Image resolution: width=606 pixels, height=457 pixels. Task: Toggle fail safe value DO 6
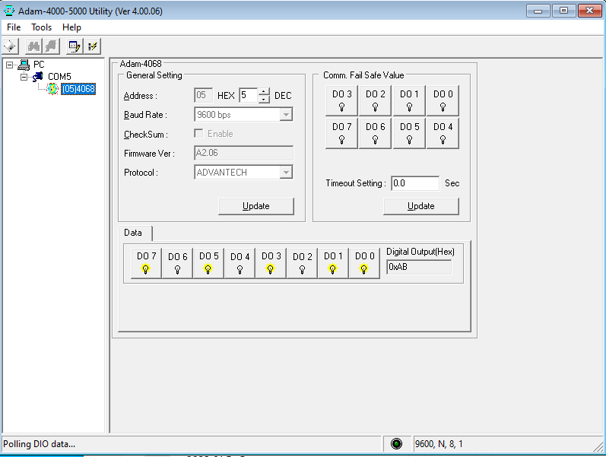[x=376, y=133]
